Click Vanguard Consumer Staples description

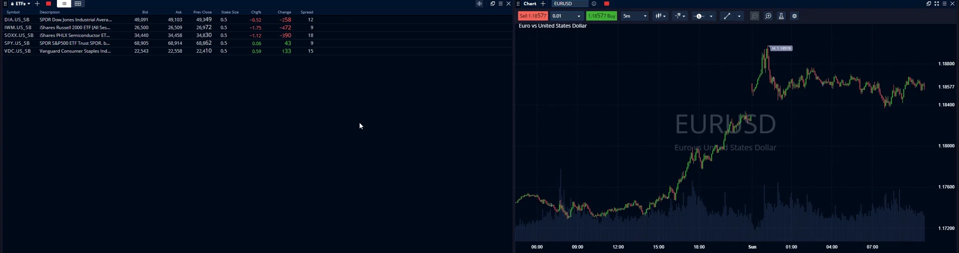(75, 51)
